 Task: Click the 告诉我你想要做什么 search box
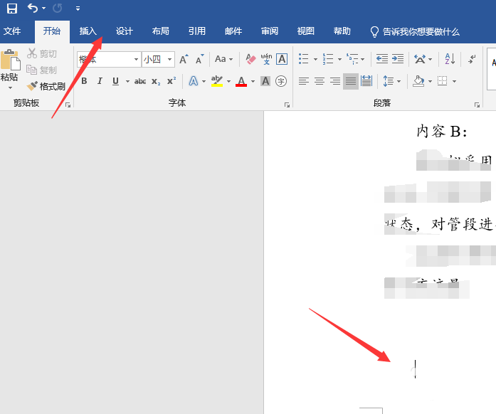(421, 31)
